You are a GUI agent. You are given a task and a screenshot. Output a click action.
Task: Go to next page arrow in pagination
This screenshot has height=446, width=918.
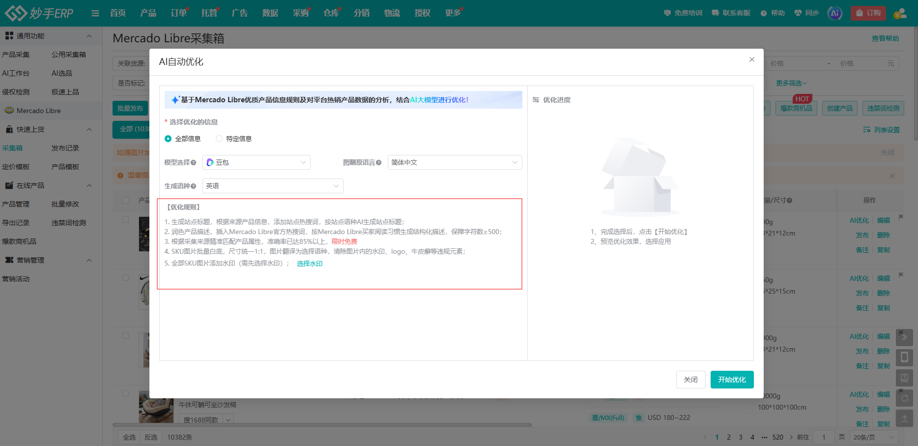[791, 437]
